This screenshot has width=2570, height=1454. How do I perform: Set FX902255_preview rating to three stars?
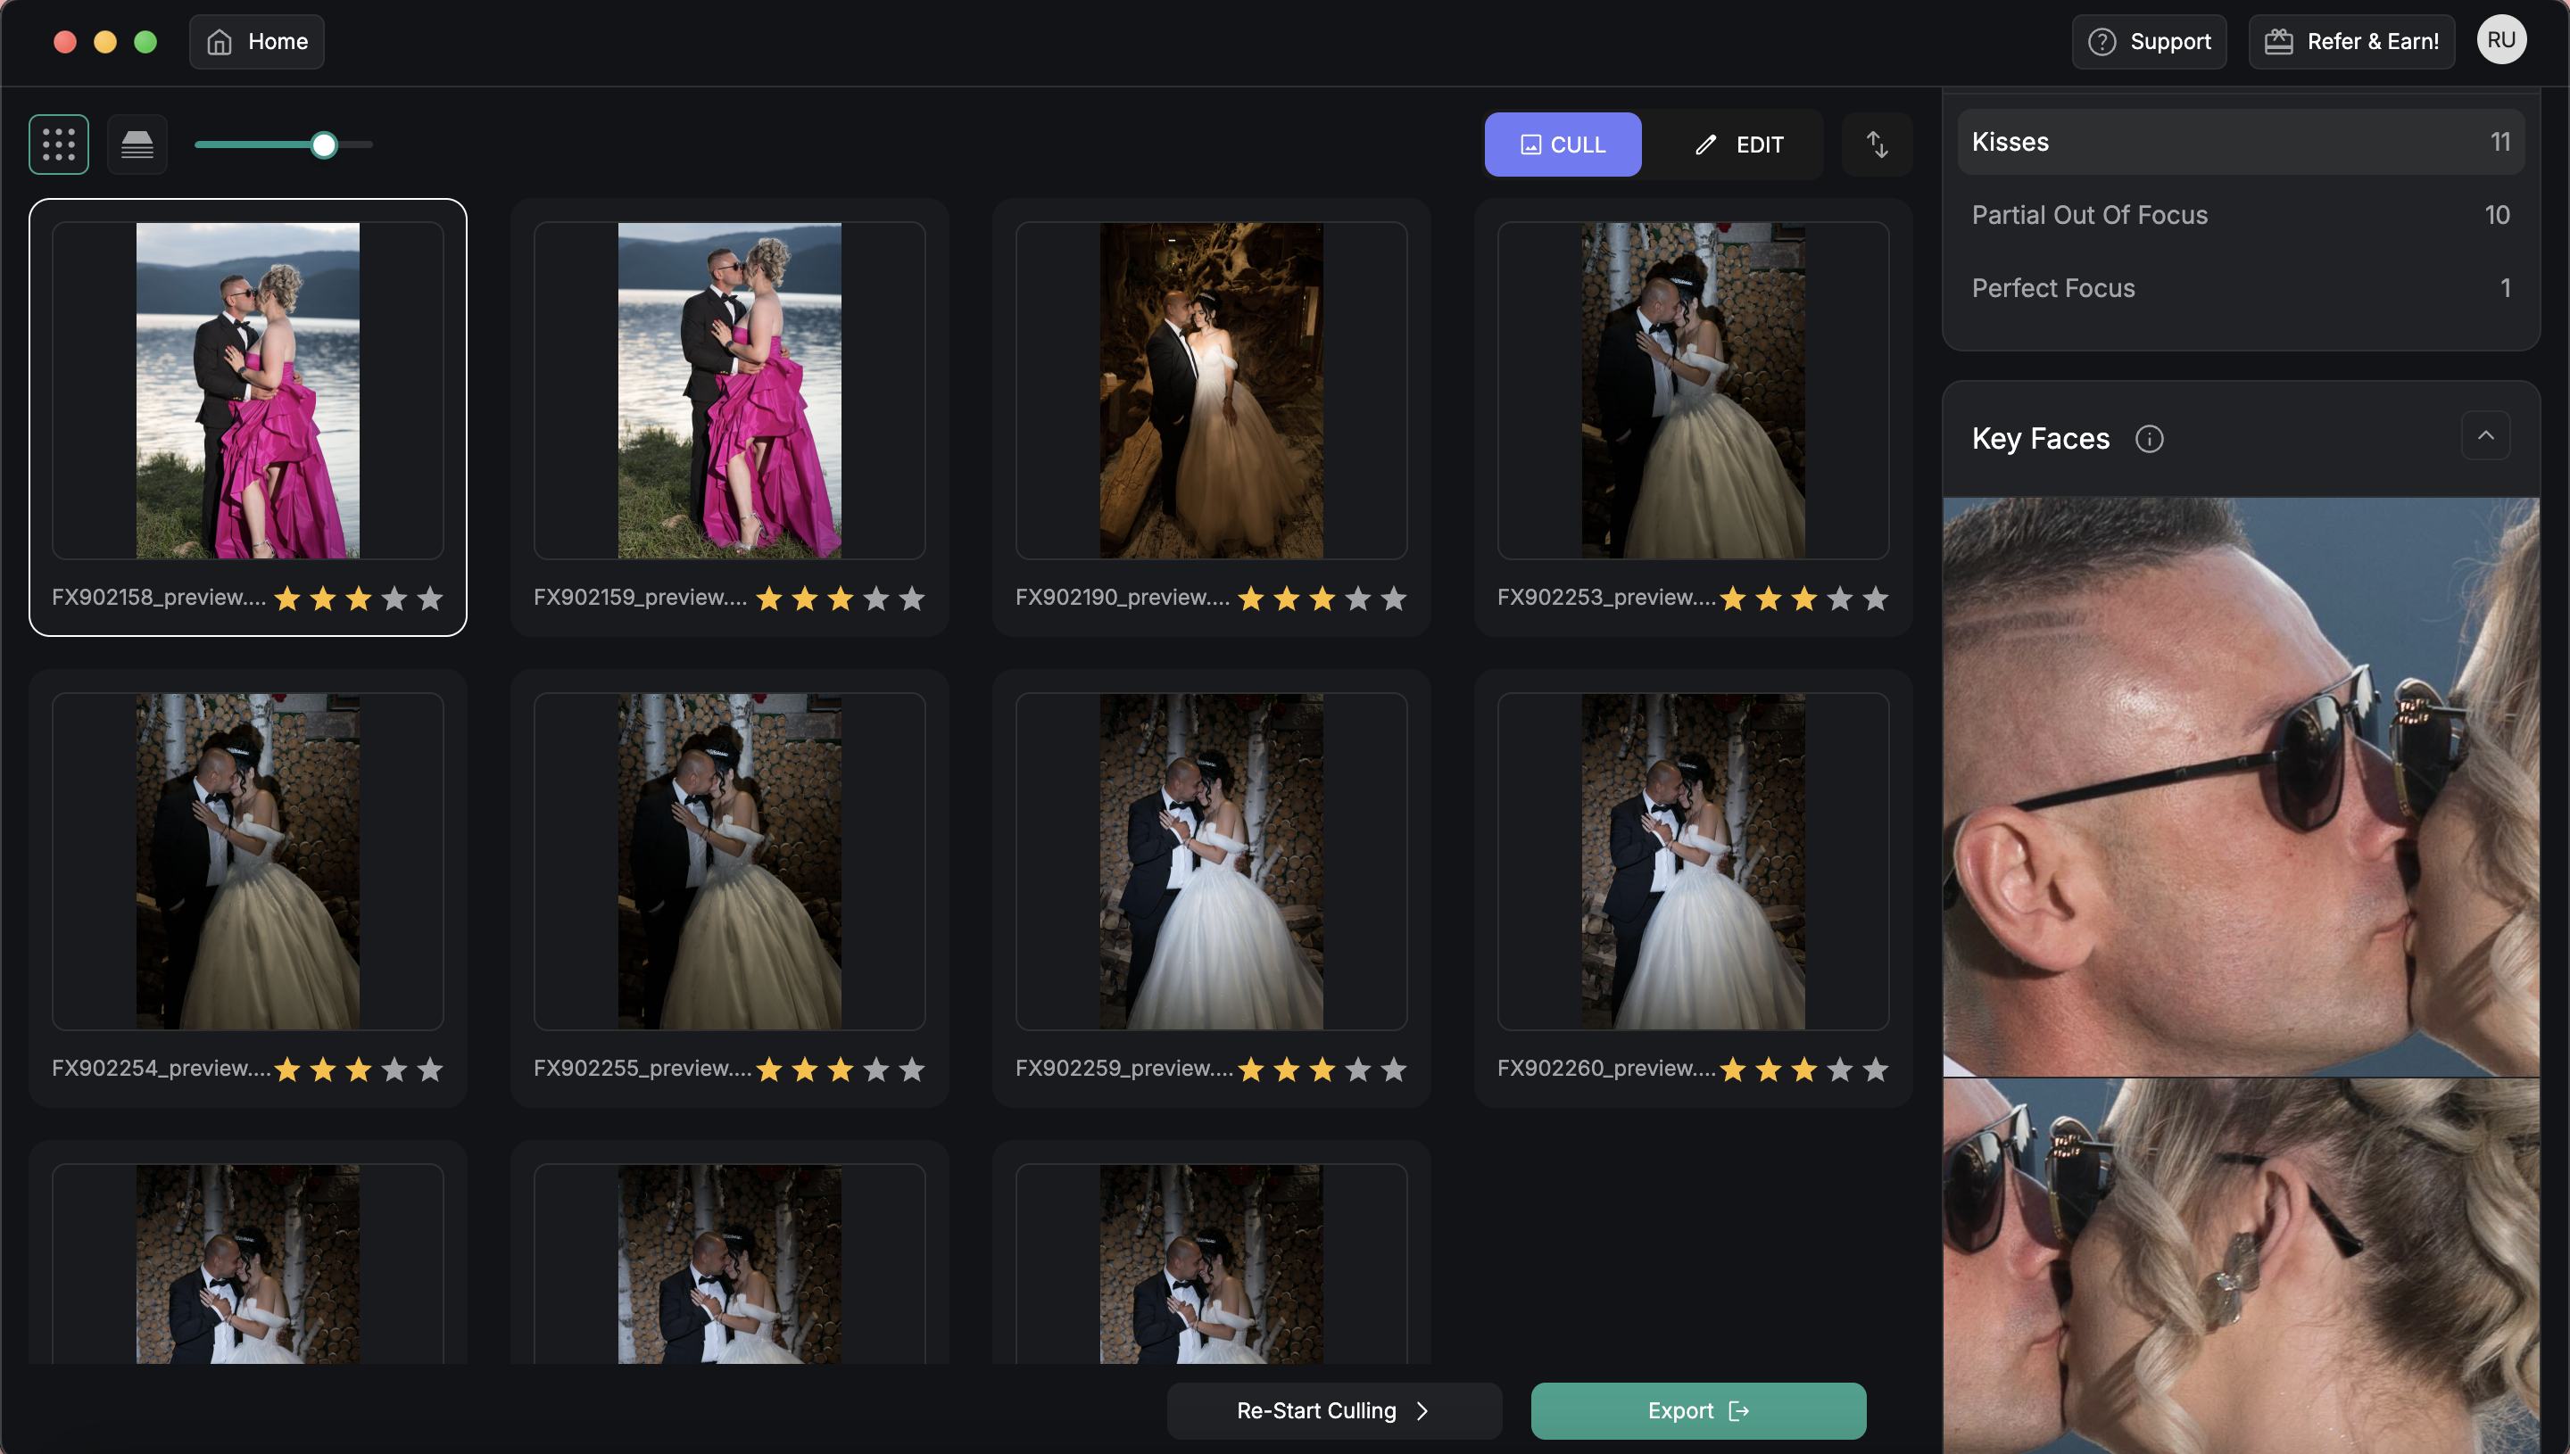(841, 1070)
